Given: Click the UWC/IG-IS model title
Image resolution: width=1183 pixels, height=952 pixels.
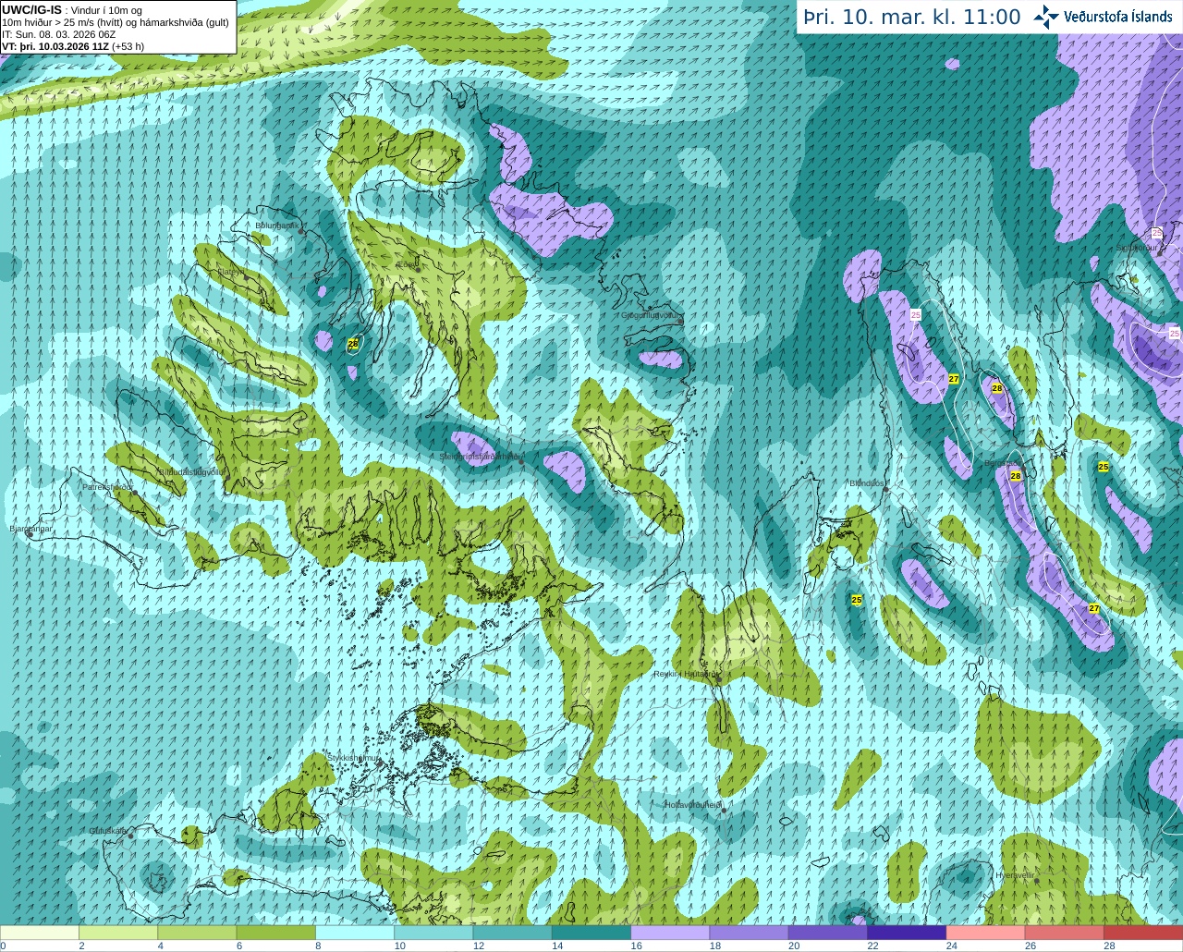Looking at the screenshot, I should pos(31,9).
